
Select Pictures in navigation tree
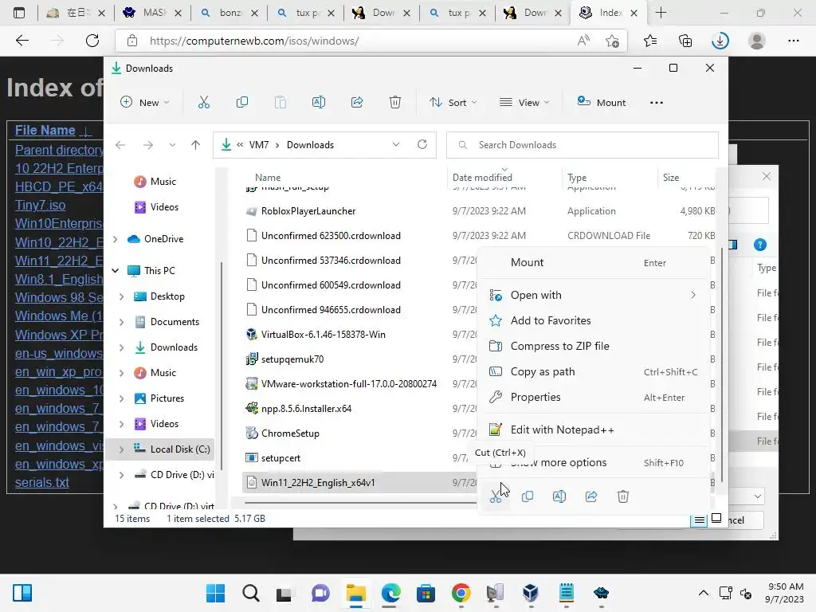click(167, 398)
